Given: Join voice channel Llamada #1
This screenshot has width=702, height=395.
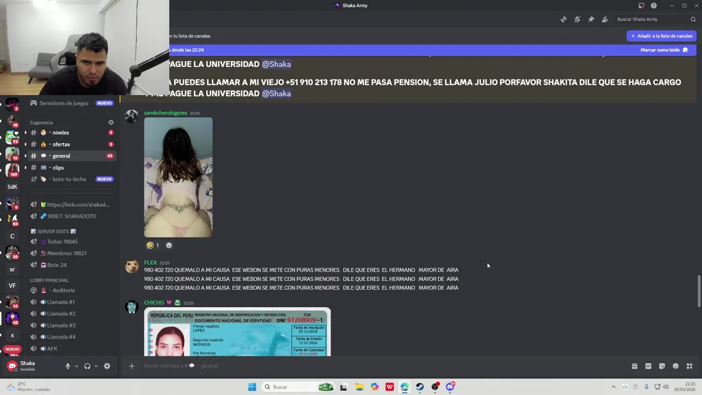Looking at the screenshot, I should 71,302.
